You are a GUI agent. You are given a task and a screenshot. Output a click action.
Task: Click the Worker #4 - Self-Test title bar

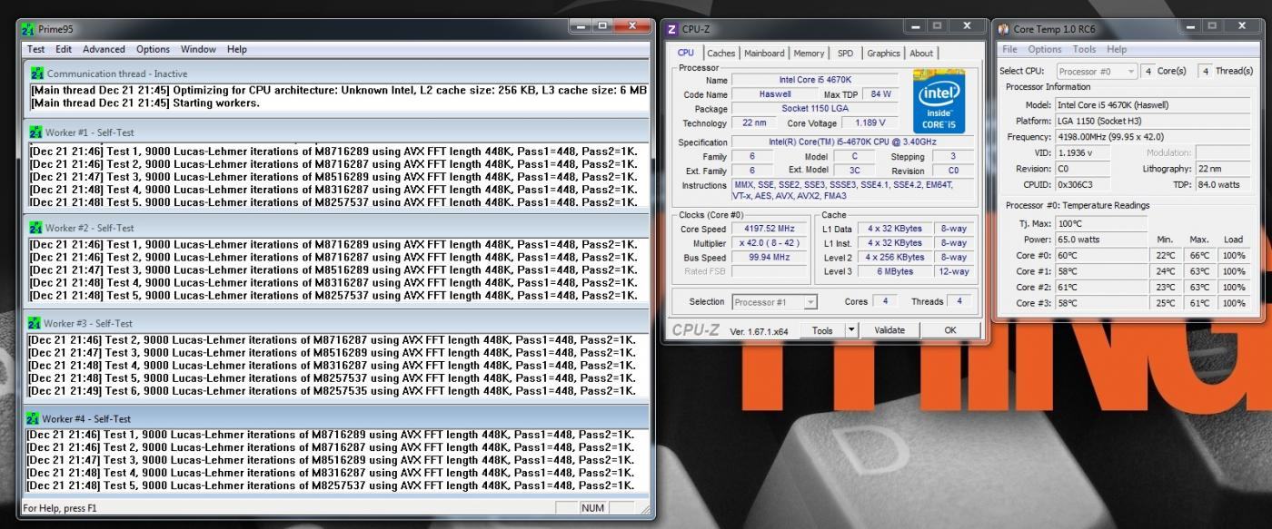click(337, 418)
